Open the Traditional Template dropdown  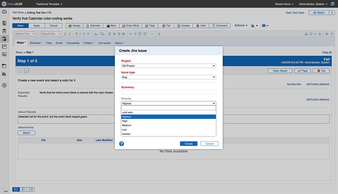tap(49, 4)
